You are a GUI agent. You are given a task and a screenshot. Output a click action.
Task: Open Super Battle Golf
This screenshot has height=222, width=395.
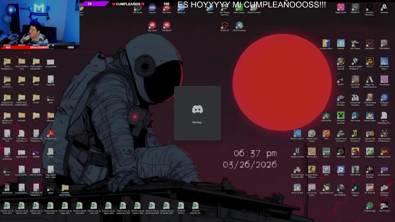pyautogui.click(x=326, y=189)
